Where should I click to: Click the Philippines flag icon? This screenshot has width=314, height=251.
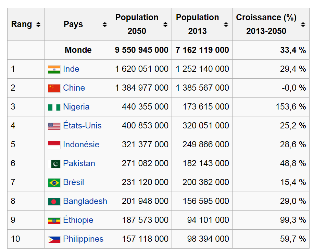point(54,239)
